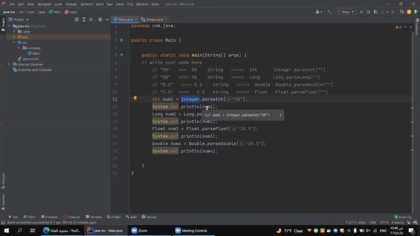Collapse the src folder
The image size is (420, 236).
14,43
